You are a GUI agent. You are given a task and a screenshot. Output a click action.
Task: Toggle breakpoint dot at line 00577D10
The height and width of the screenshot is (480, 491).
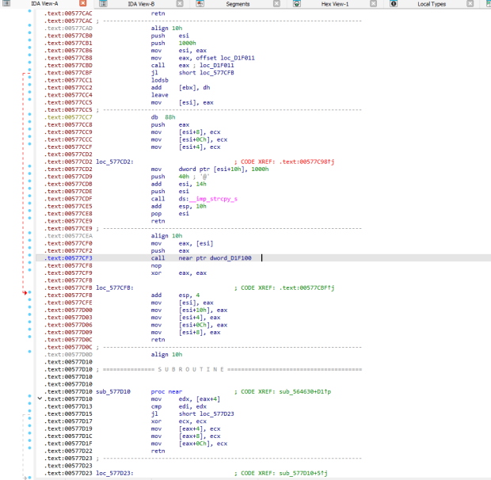29,396
